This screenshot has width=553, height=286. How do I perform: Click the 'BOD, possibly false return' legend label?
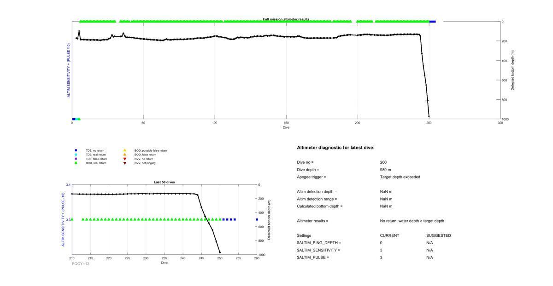tap(151, 150)
